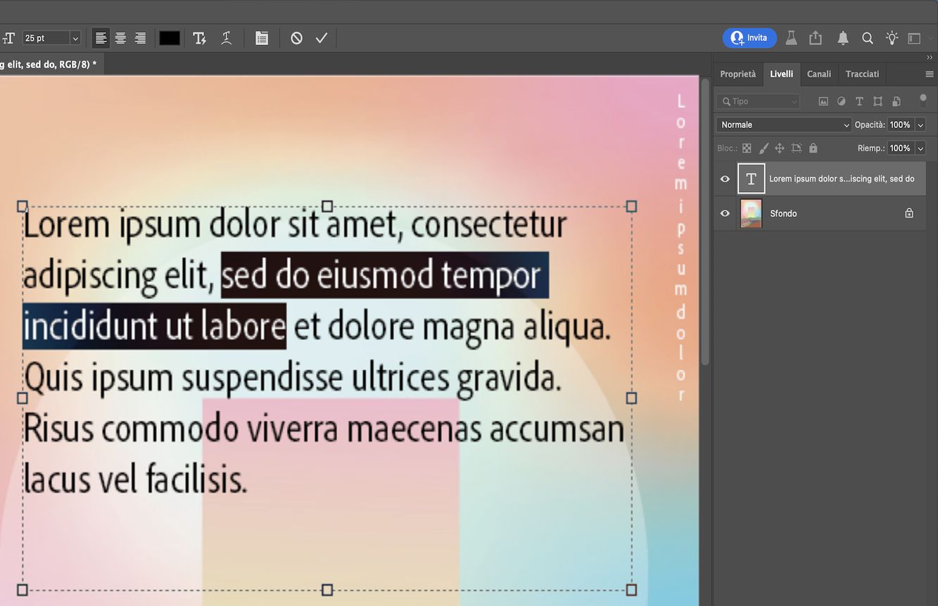
Task: Filter layers by adjustment layers icon
Action: point(841,101)
